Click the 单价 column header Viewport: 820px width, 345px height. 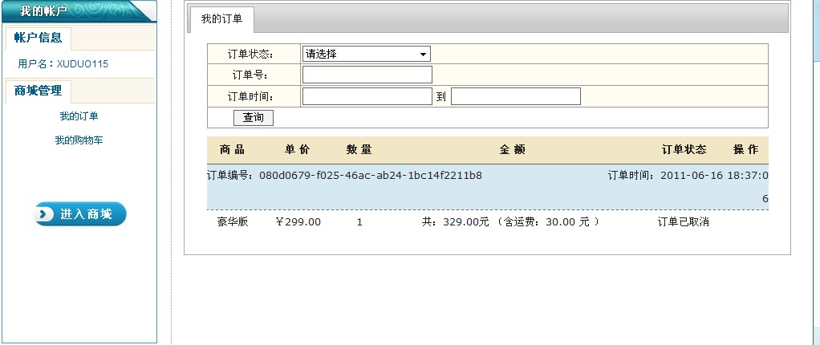pyautogui.click(x=297, y=150)
